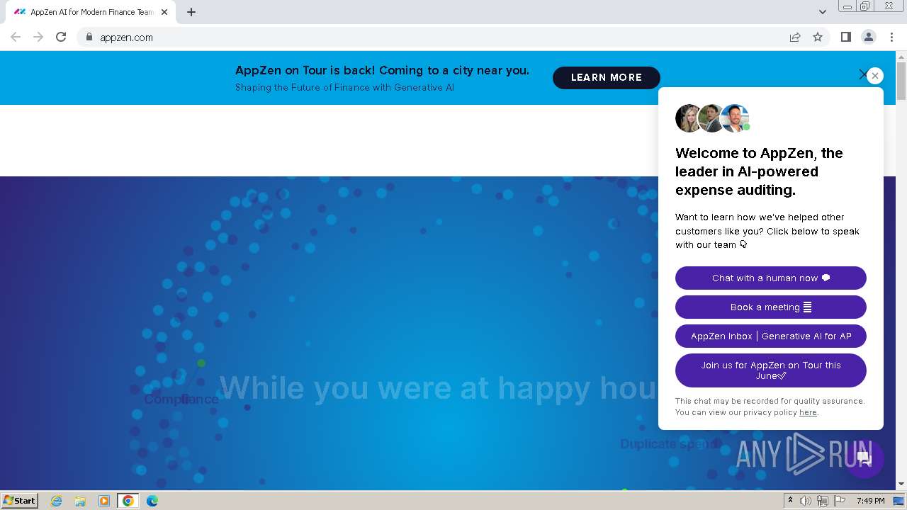Open the share page icon
This screenshot has width=907, height=510.
tap(795, 37)
